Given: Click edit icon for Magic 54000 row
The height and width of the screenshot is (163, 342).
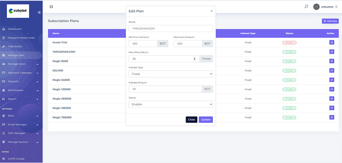Looking at the screenshot, I should [331, 80].
